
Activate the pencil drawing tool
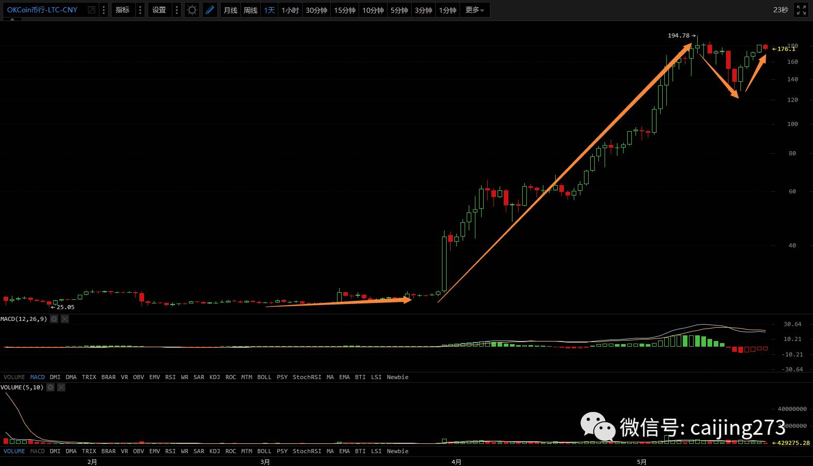point(210,10)
